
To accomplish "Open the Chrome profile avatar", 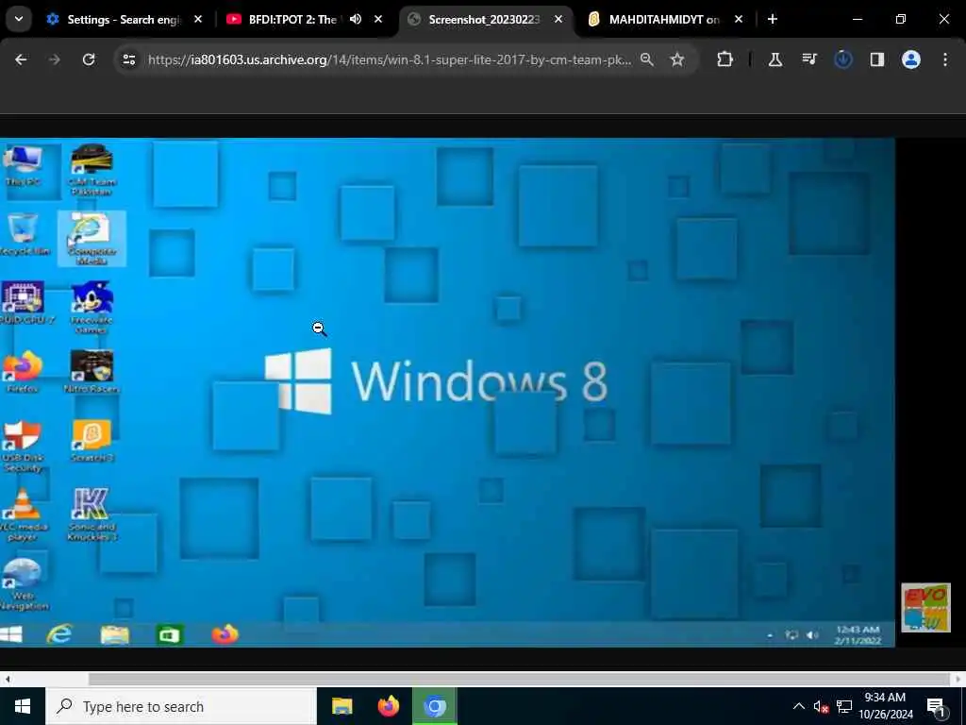I will point(911,59).
